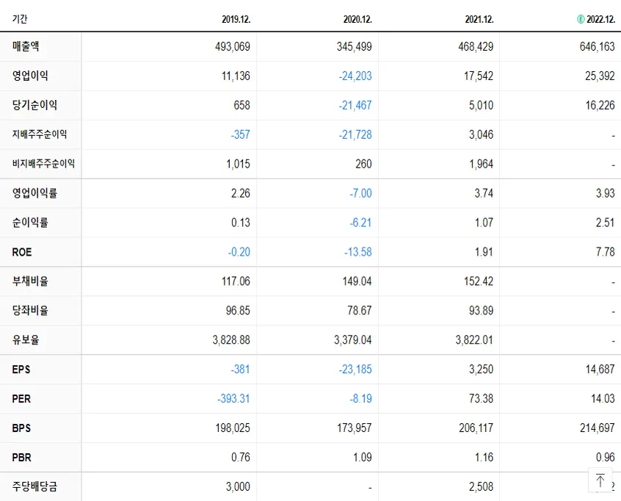Click the value -21,728
The height and width of the screenshot is (501, 621).
pos(355,134)
